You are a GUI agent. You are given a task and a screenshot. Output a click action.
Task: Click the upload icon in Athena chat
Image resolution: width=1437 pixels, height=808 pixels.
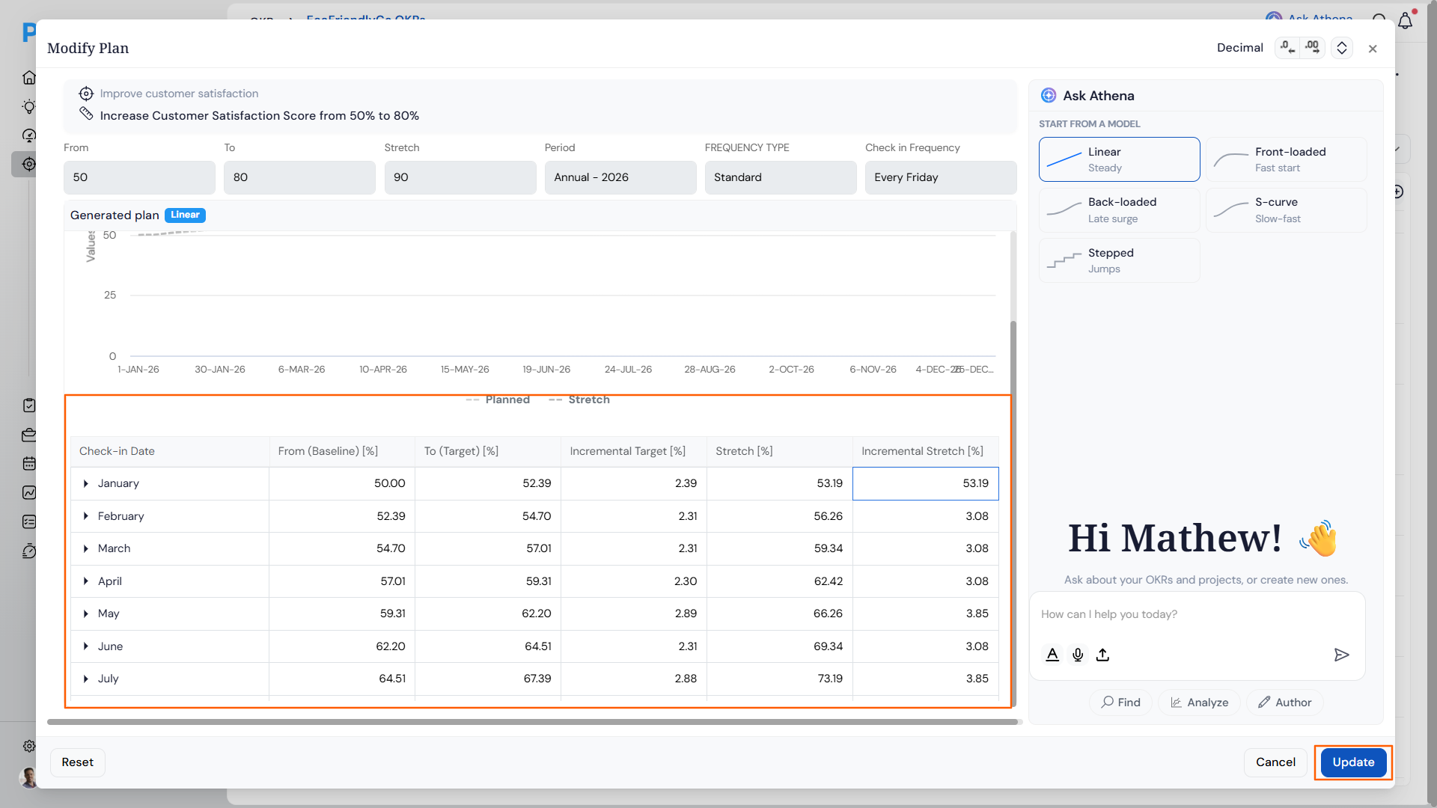[1102, 655]
